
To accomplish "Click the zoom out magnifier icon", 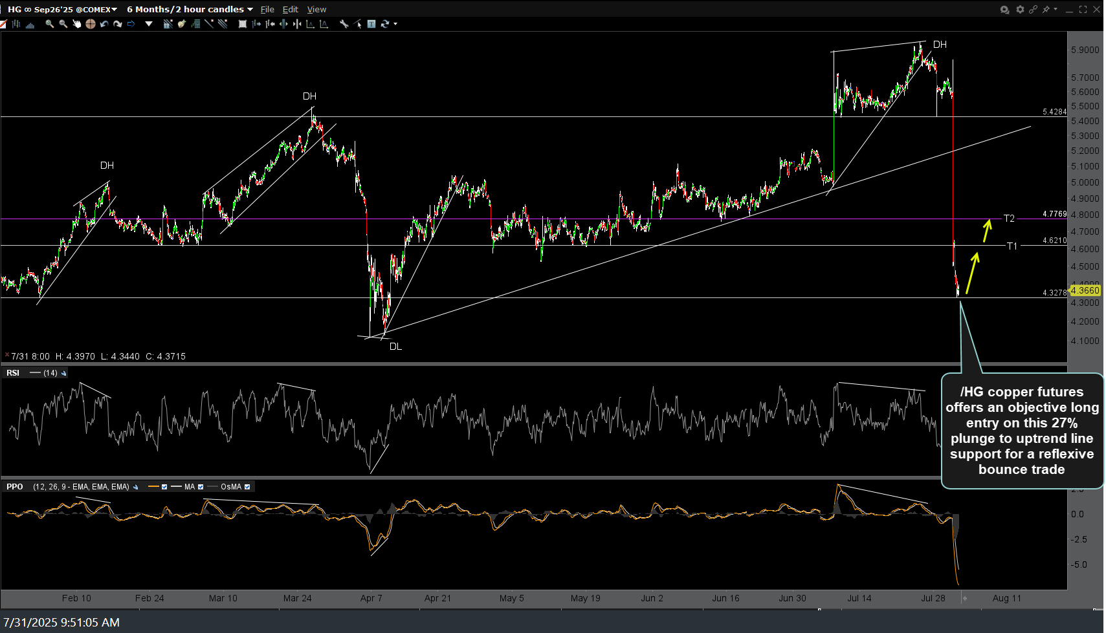I will (63, 24).
